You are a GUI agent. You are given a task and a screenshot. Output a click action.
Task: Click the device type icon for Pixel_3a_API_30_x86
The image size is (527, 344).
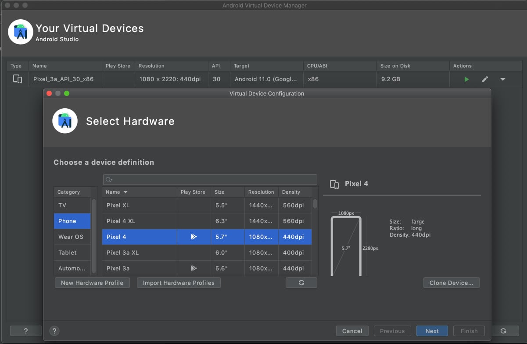click(x=18, y=79)
